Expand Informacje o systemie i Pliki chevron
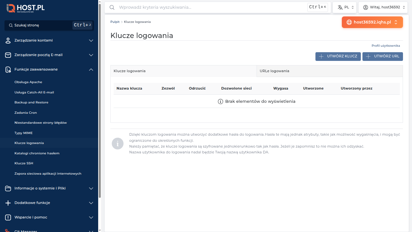412x232 pixels. tap(91, 188)
